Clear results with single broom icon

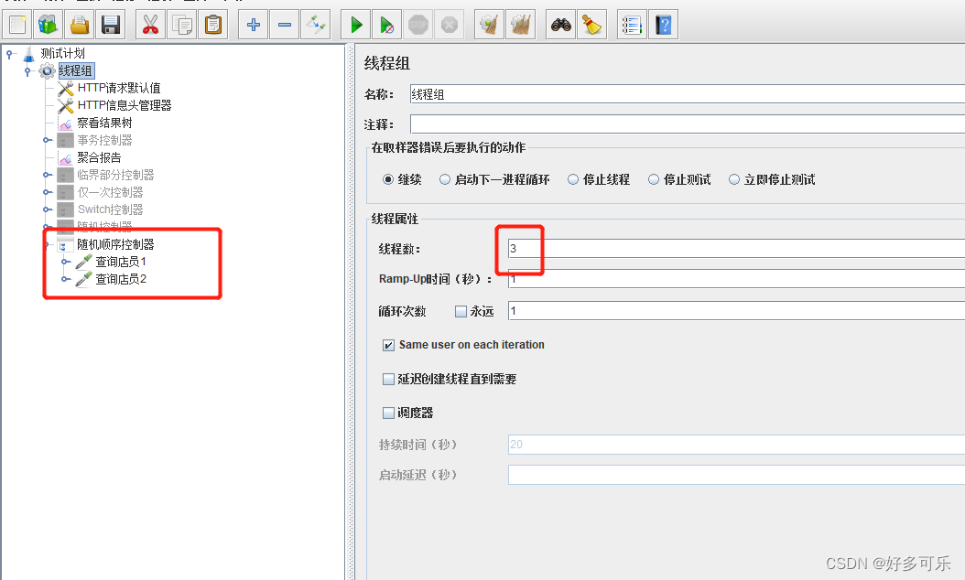click(x=490, y=26)
